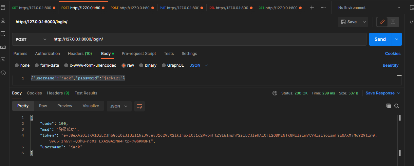
Task: Open the POST method dropdown
Action: (31, 39)
